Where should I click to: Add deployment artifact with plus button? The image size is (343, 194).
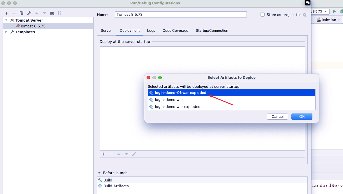(104, 154)
